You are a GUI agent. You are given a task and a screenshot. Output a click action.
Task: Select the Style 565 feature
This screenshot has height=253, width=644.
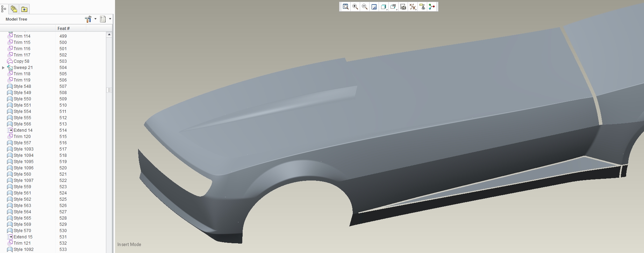click(19, 218)
